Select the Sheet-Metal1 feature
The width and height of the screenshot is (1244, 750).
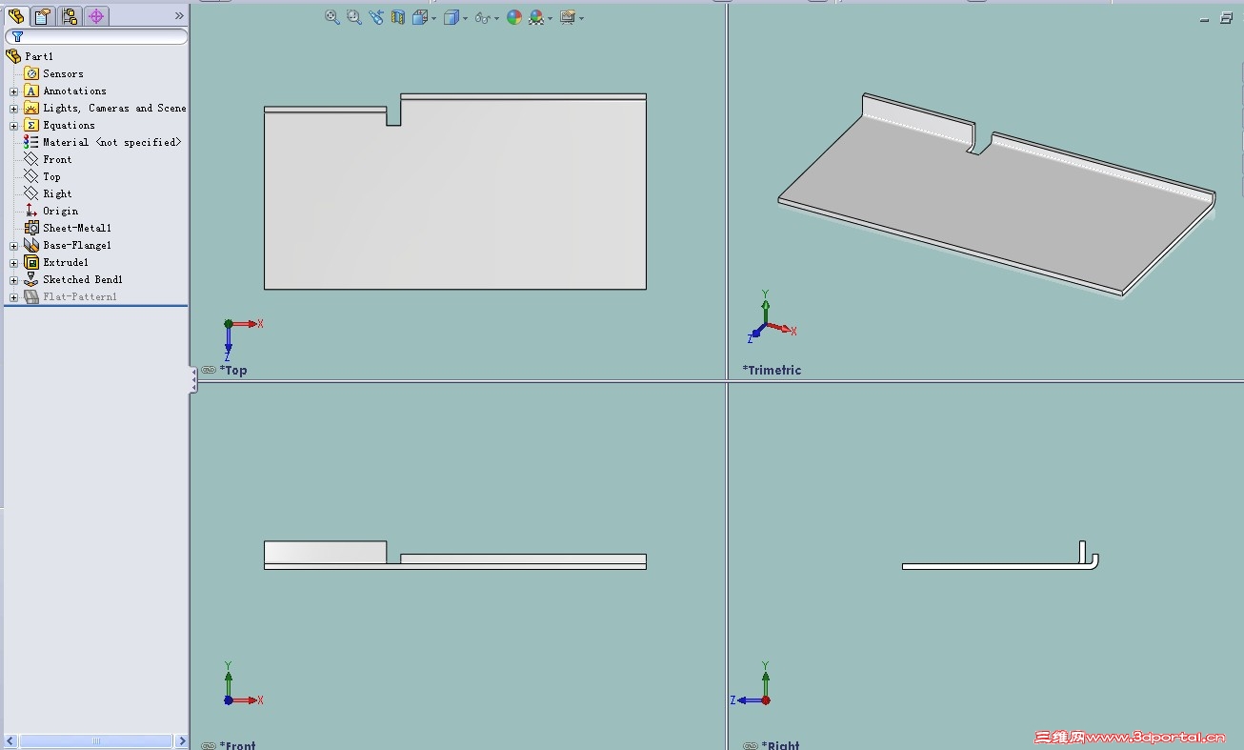coord(77,228)
